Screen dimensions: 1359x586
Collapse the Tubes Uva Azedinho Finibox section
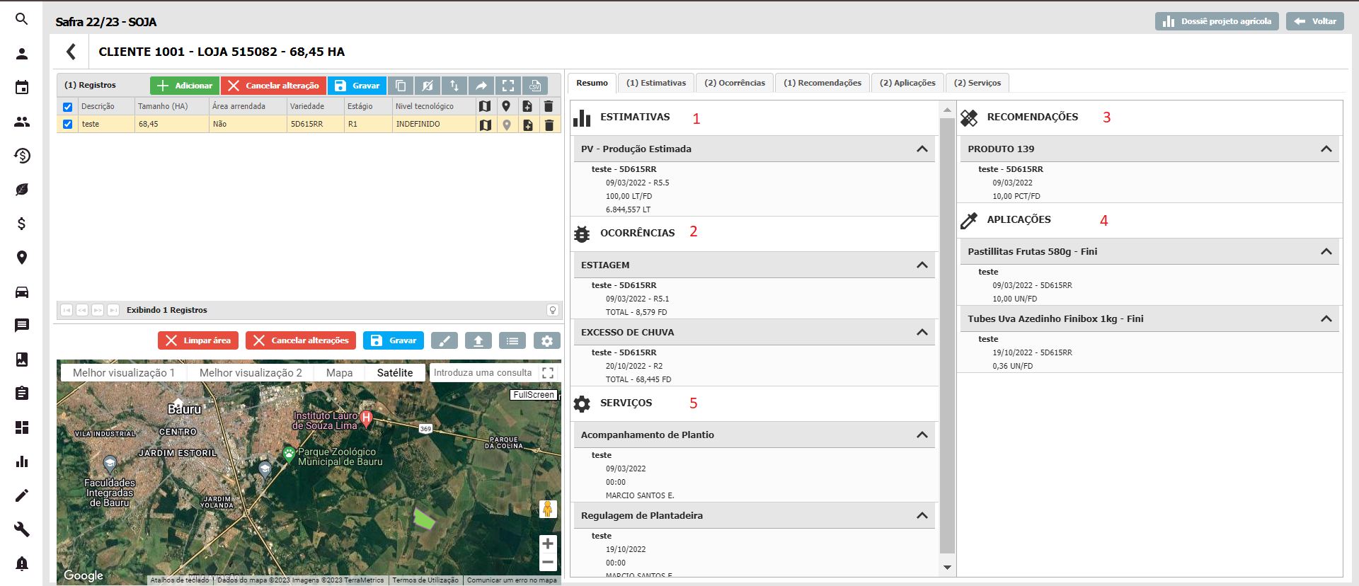coord(1326,318)
